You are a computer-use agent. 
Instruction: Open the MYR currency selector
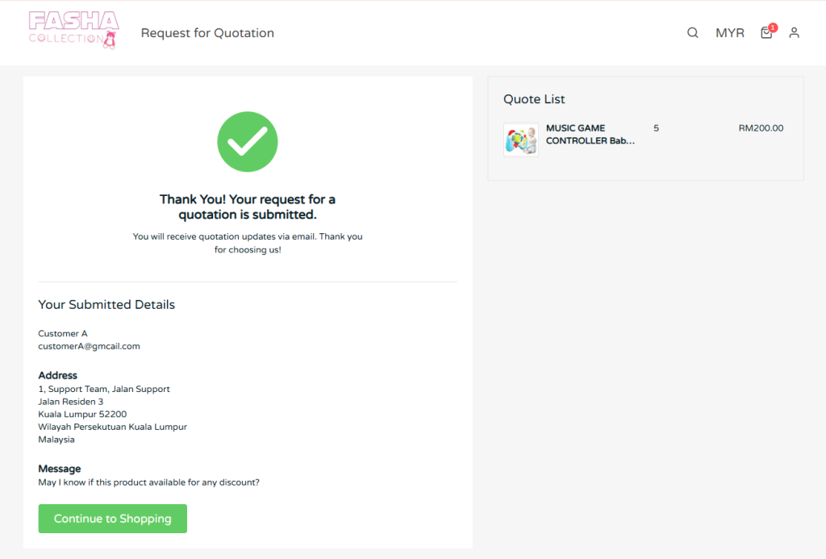(x=729, y=32)
